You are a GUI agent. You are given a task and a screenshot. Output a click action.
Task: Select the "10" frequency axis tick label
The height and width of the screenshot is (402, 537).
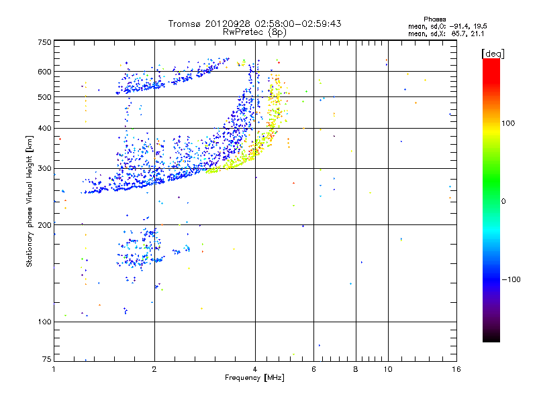click(x=388, y=369)
